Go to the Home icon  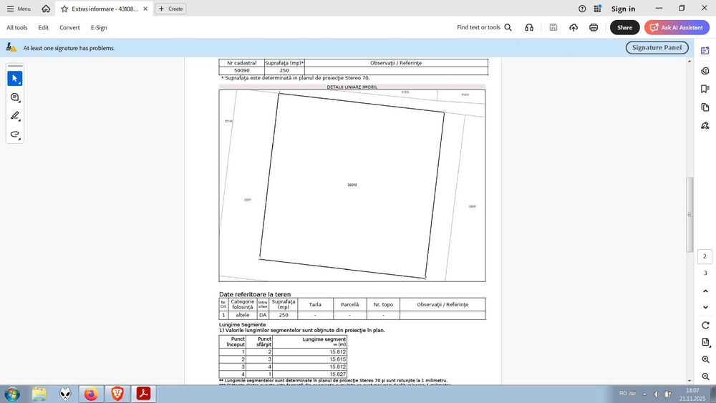point(46,9)
